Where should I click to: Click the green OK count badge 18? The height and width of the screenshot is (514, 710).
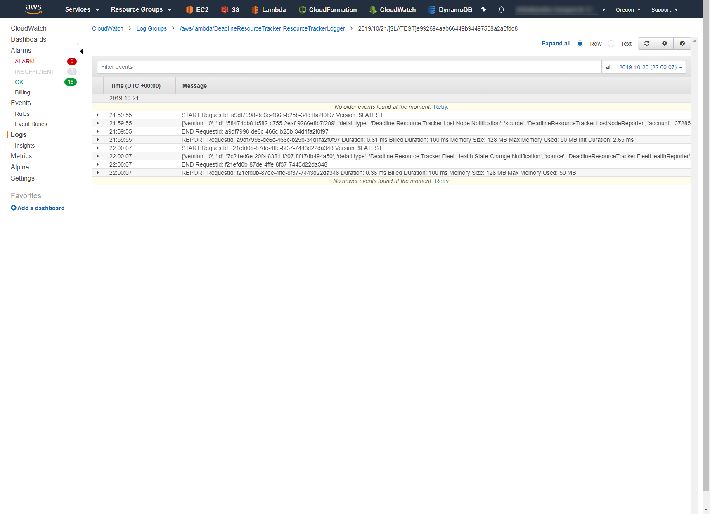point(71,82)
